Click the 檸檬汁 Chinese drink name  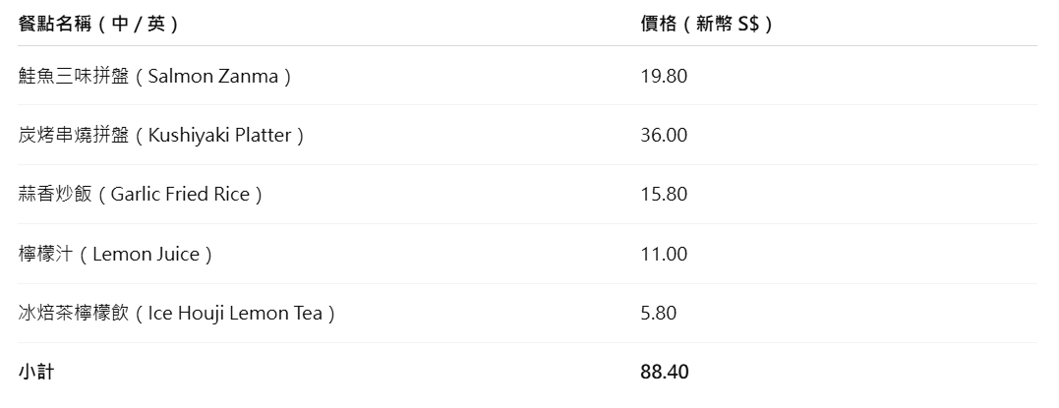click(x=45, y=254)
